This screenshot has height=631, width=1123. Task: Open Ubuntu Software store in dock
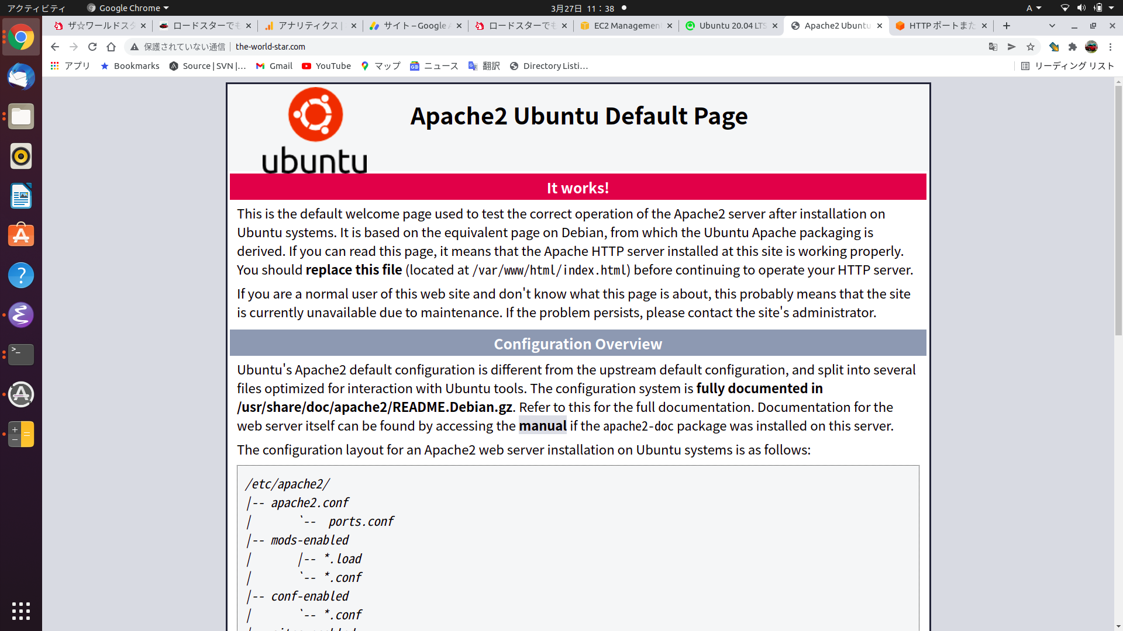(x=21, y=235)
